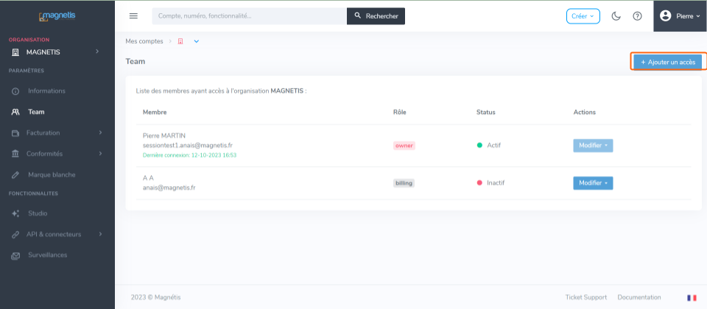Viewport: 707px width, 309px height.
Task: Toggle the hamburger menu icon
Action: (x=133, y=15)
